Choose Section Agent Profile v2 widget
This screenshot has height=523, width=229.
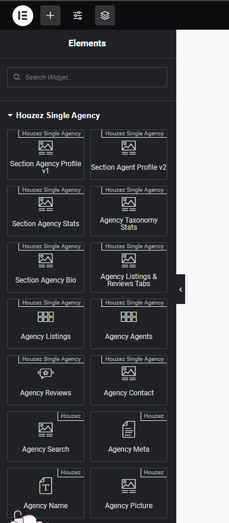point(129,155)
